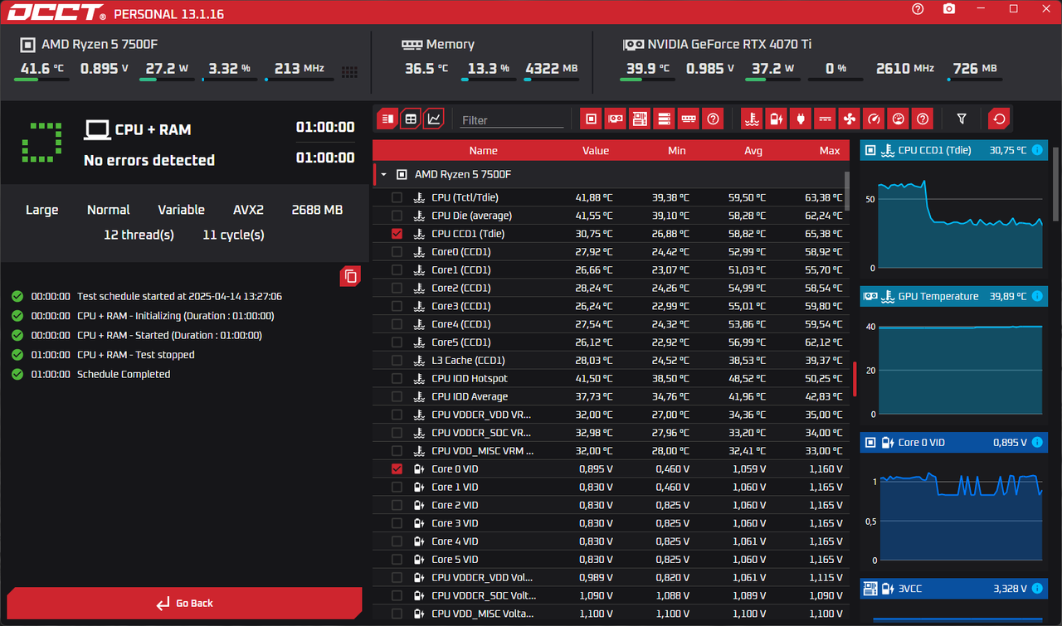Click the 'CPU + RAM - Test stopped' log entry
This screenshot has width=1062, height=626.
136,354
